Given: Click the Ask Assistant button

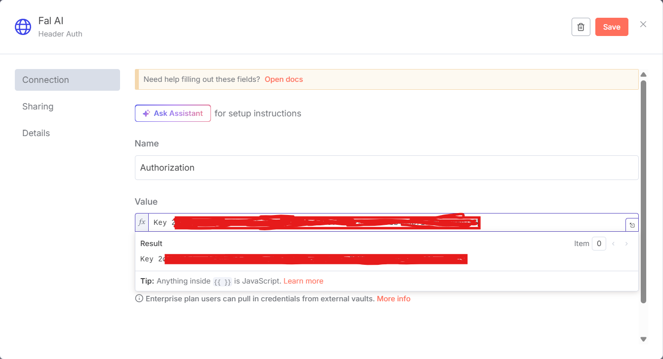Looking at the screenshot, I should tap(172, 113).
